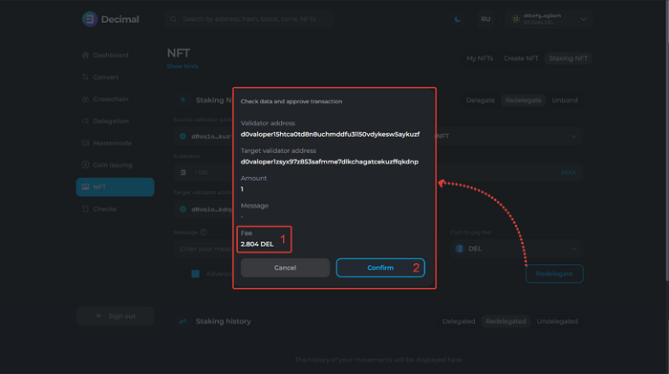Screen dimensions: 669x374
Task: Show Undelegated staking history
Action: pos(557,321)
